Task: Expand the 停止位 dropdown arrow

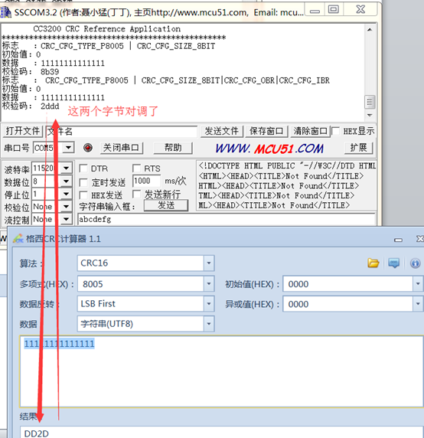Action: click(x=66, y=194)
